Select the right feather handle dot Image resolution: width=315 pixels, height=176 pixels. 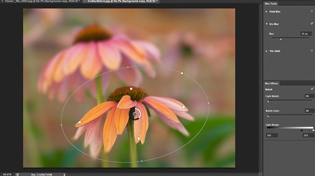pyautogui.click(x=183, y=107)
